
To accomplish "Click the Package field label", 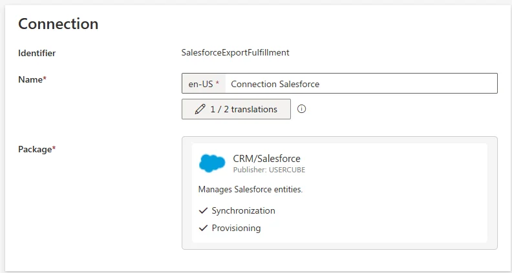I will (x=37, y=149).
